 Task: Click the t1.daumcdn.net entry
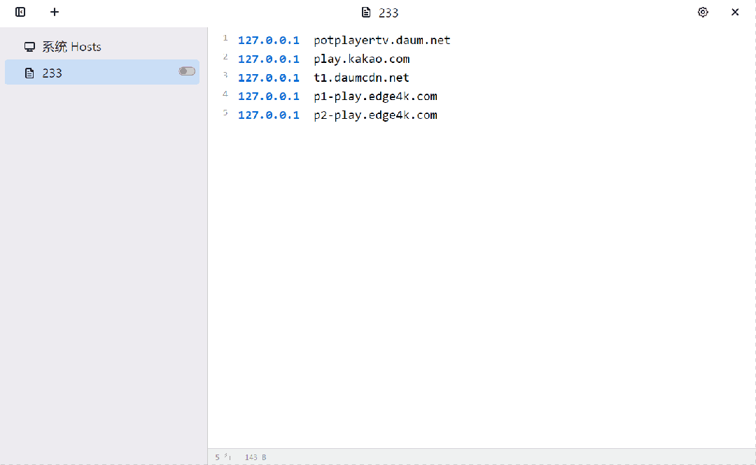point(361,78)
